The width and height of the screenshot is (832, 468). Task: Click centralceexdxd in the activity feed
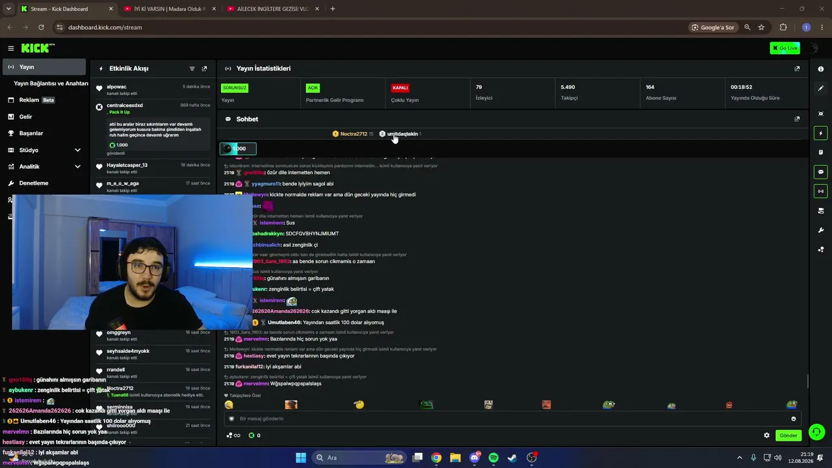[x=125, y=105]
